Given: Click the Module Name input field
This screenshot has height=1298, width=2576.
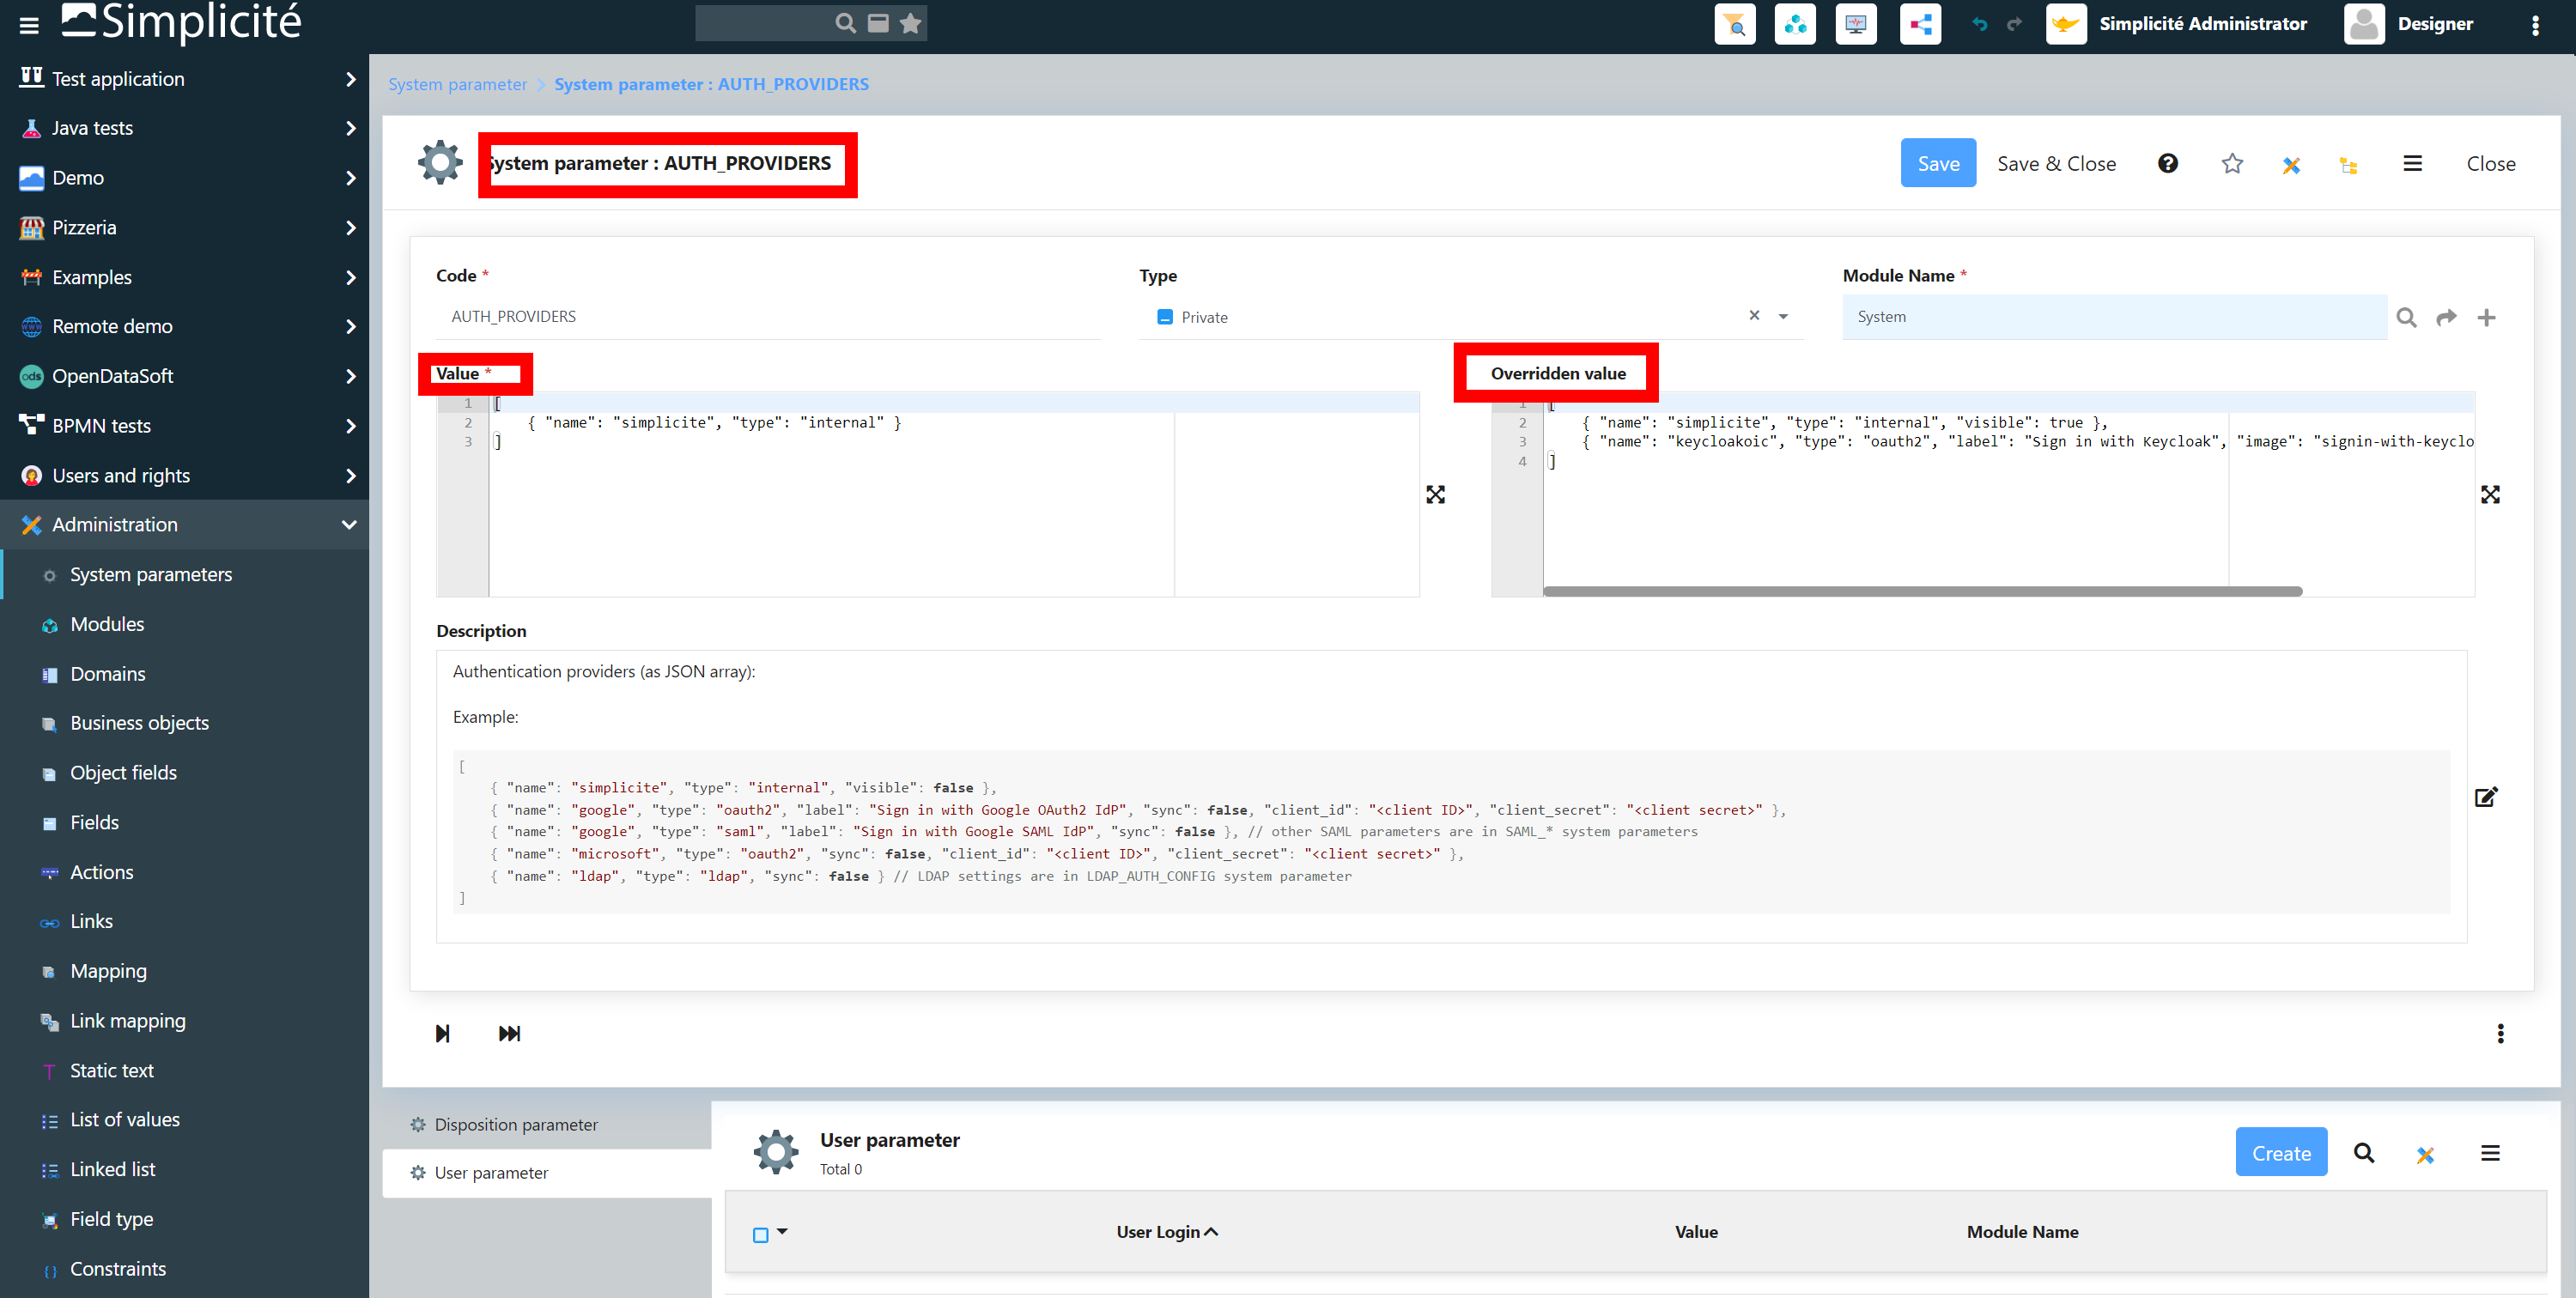Looking at the screenshot, I should tap(2114, 317).
